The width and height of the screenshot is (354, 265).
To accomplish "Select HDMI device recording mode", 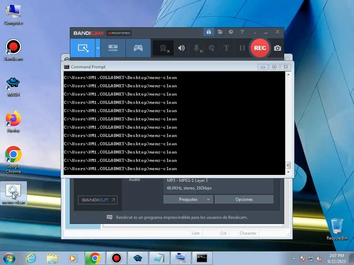I will click(x=113, y=48).
